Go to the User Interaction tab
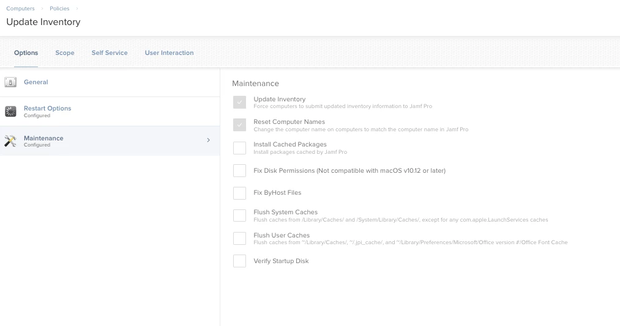This screenshot has height=326, width=620. coord(169,53)
